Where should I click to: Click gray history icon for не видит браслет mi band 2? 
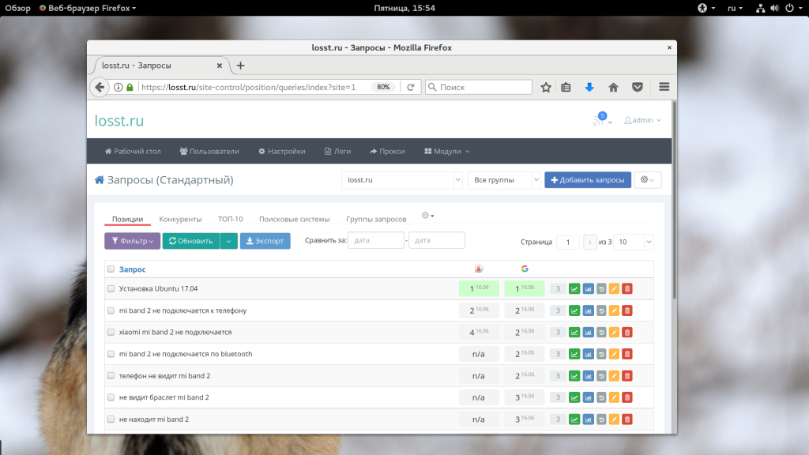click(601, 397)
